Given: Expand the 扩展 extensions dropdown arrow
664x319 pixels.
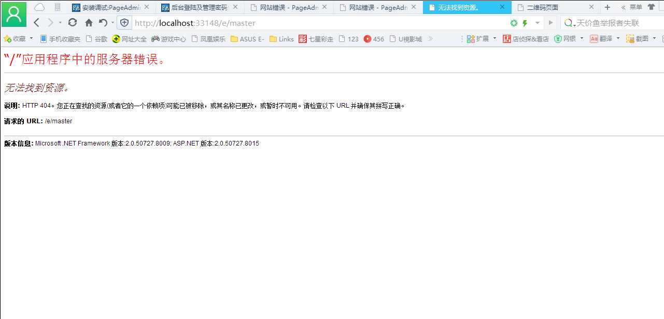Looking at the screenshot, I should [495, 39].
